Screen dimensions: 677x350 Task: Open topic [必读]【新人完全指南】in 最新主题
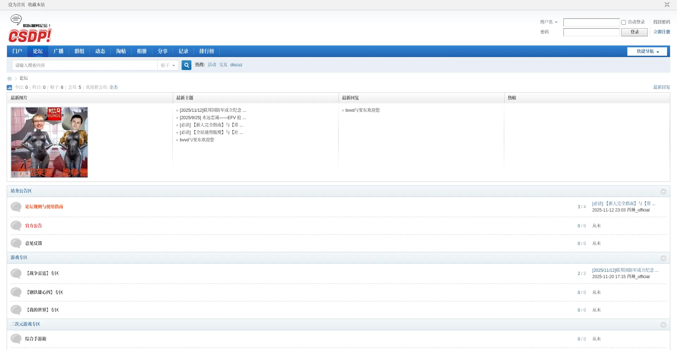tap(211, 125)
